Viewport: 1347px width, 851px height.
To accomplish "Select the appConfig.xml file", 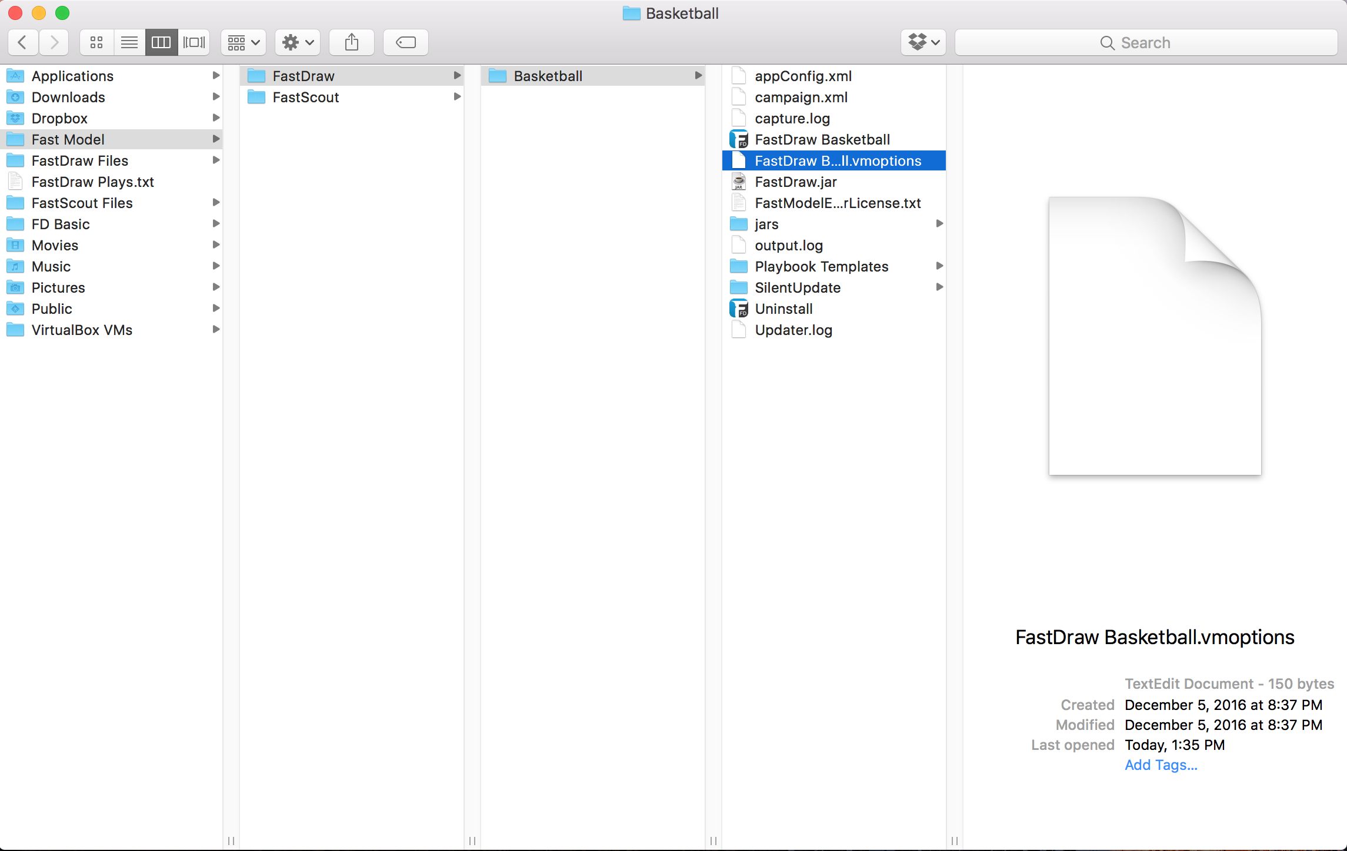I will (x=834, y=76).
